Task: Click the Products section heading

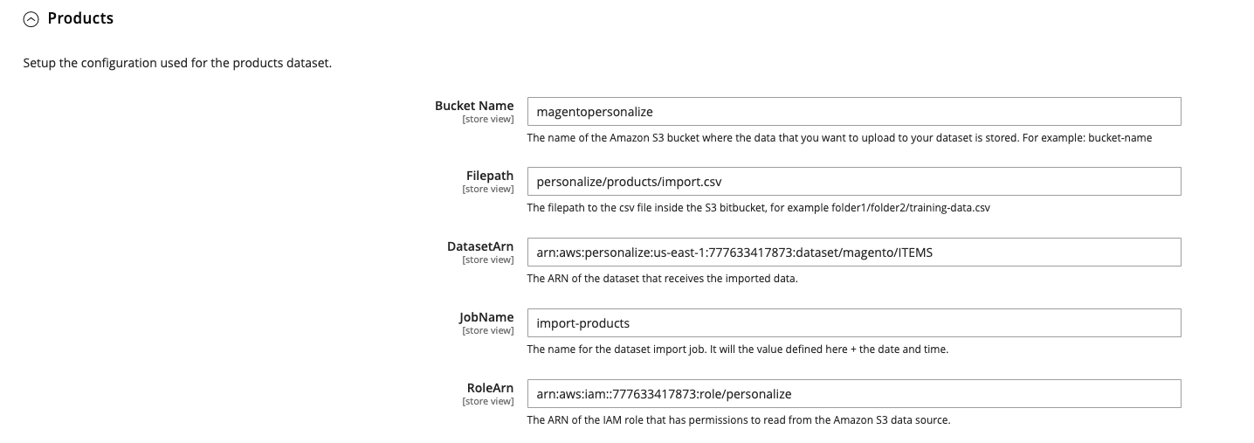Action: (x=80, y=17)
